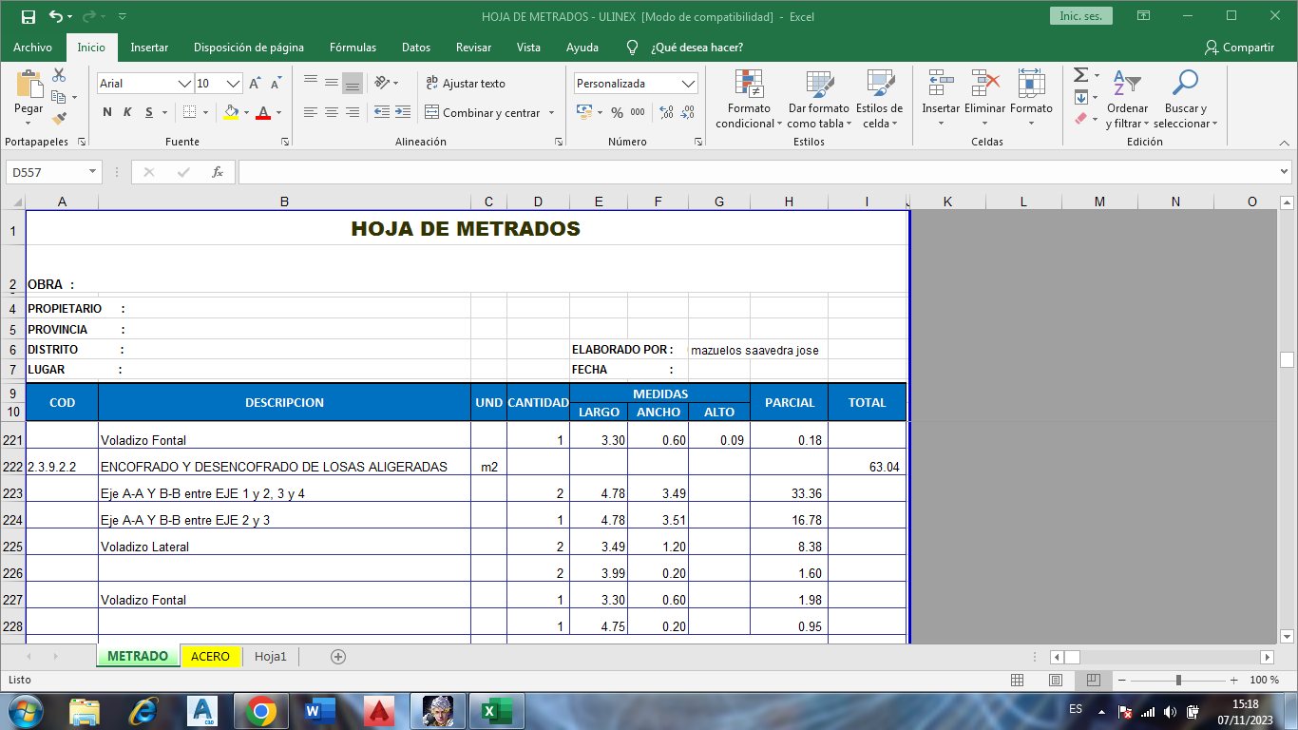The height and width of the screenshot is (730, 1298).
Task: Apply the red font color swatch
Action: click(263, 112)
